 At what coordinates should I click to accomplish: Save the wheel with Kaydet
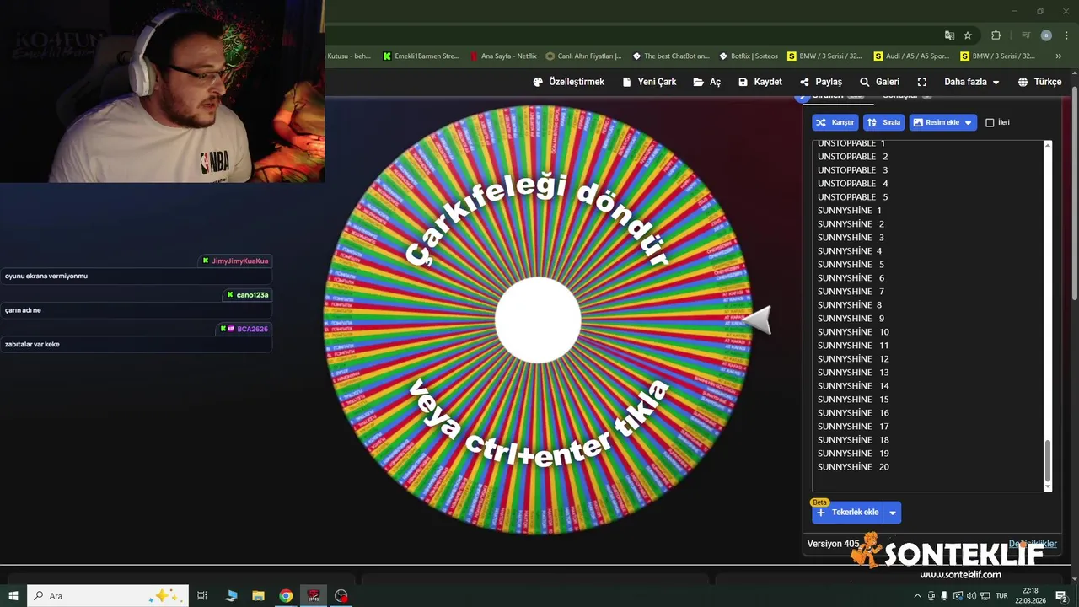click(760, 82)
